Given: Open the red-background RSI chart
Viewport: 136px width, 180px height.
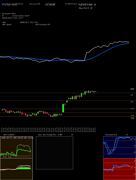Looking at the screenshot, I should 119,169.
